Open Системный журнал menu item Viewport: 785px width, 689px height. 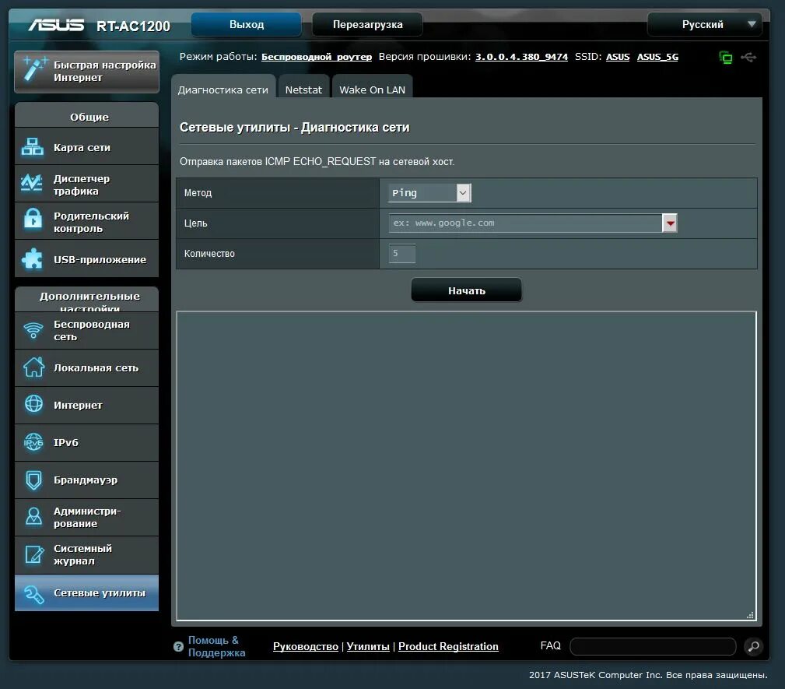point(86,555)
